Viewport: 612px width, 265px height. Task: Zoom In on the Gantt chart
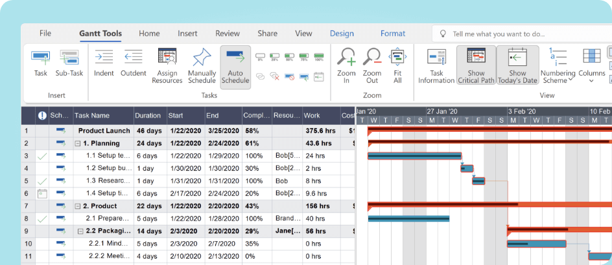click(347, 66)
